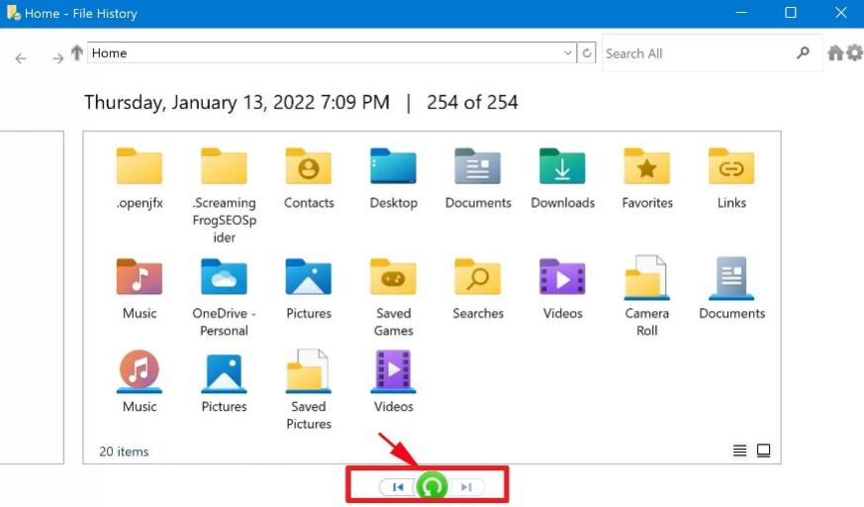Screen dimensions: 864x507
Task: Open the Contacts folder
Action: click(x=309, y=179)
